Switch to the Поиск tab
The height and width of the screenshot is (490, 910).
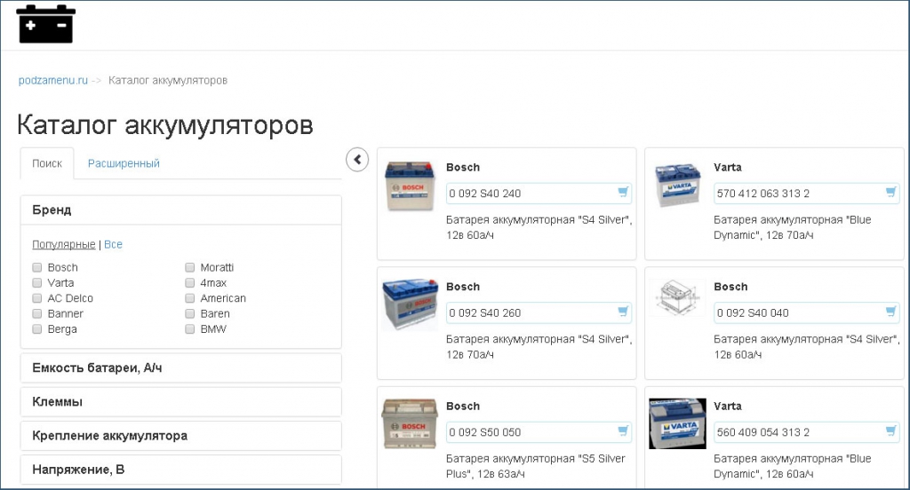[47, 163]
